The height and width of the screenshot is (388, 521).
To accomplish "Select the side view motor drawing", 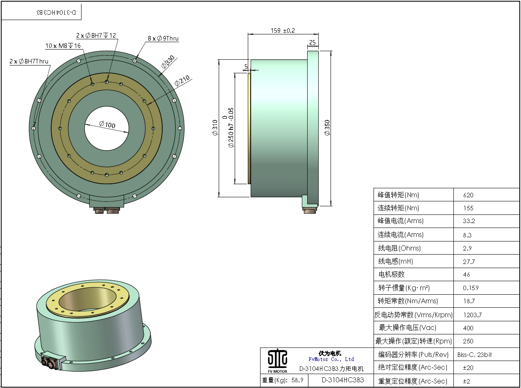I will coord(284,131).
